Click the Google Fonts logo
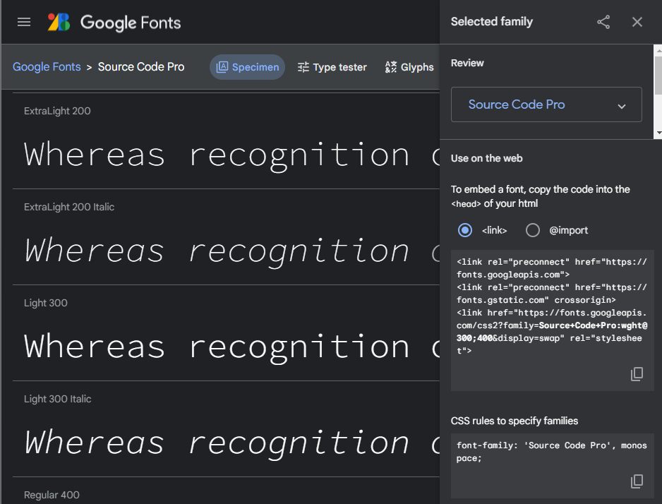 point(59,23)
